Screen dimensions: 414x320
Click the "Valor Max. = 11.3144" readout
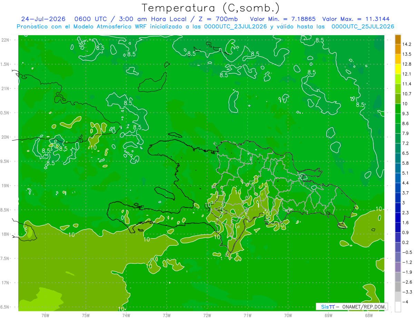[356, 19]
